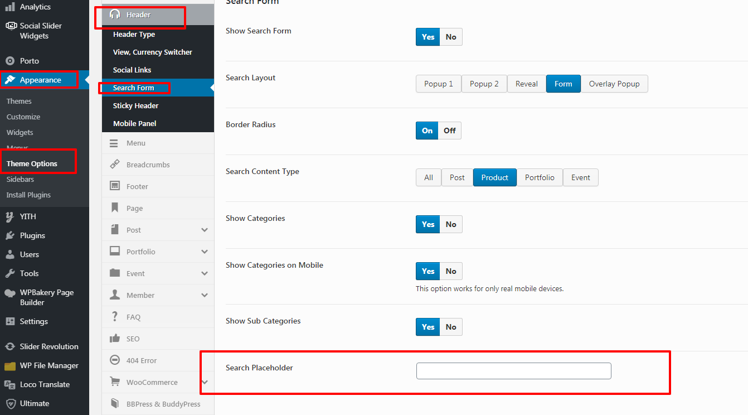Expand the Post options section arrow
Image resolution: width=748 pixels, height=415 pixels.
[205, 230]
